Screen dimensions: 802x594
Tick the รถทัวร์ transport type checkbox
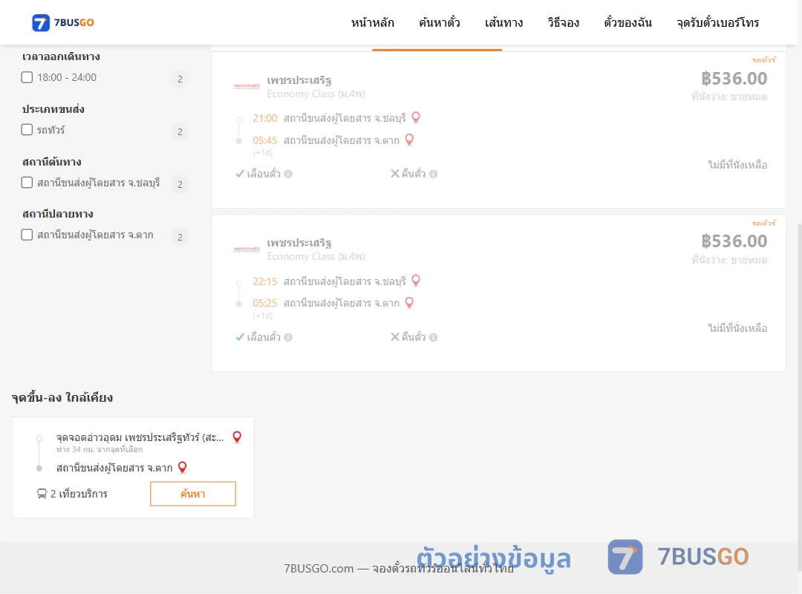(x=27, y=129)
